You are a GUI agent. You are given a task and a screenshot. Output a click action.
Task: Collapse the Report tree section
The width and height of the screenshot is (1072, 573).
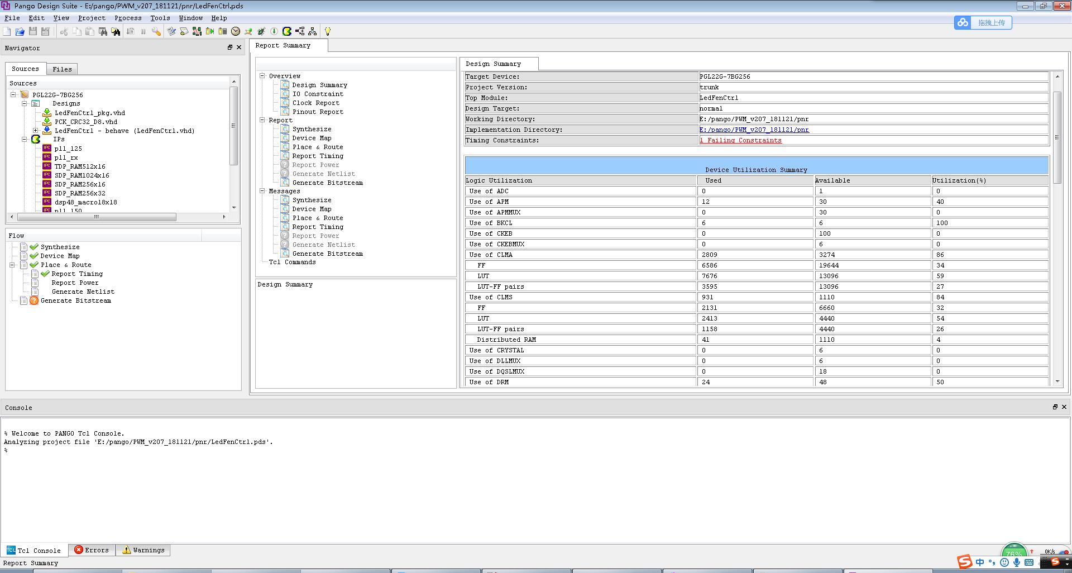point(262,120)
